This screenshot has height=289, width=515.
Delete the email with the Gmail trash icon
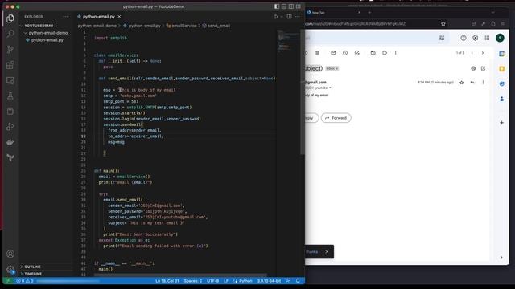click(317, 53)
